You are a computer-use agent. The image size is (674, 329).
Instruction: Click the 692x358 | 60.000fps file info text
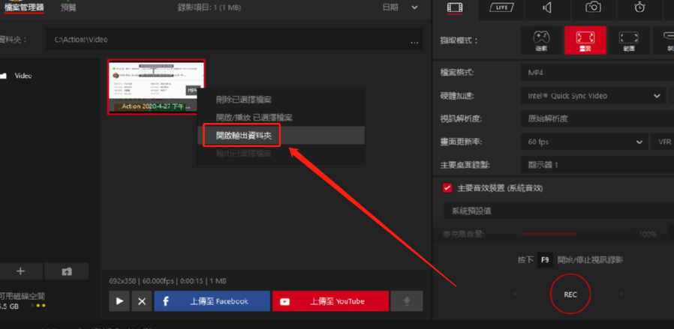pyautogui.click(x=167, y=281)
